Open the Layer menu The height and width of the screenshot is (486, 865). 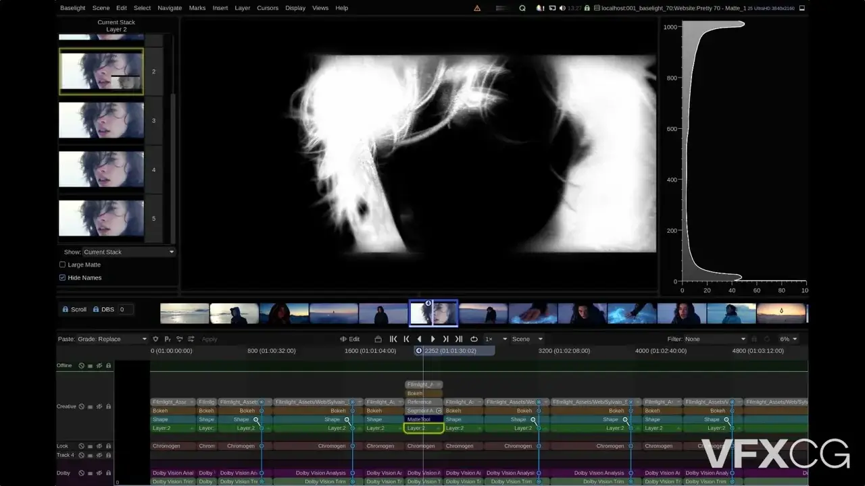(243, 8)
